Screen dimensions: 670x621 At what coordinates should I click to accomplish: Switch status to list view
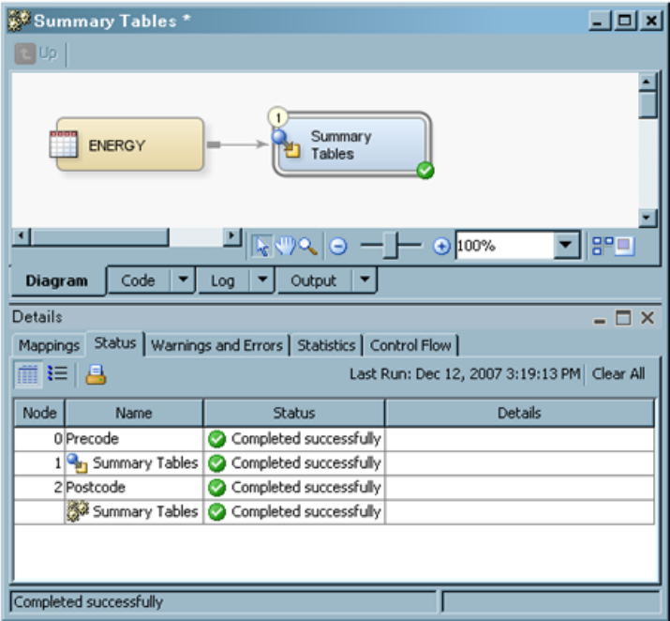[x=57, y=373]
